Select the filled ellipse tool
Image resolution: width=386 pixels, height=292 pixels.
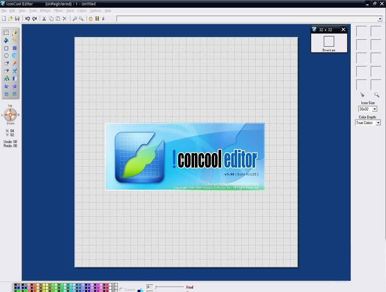click(15, 56)
